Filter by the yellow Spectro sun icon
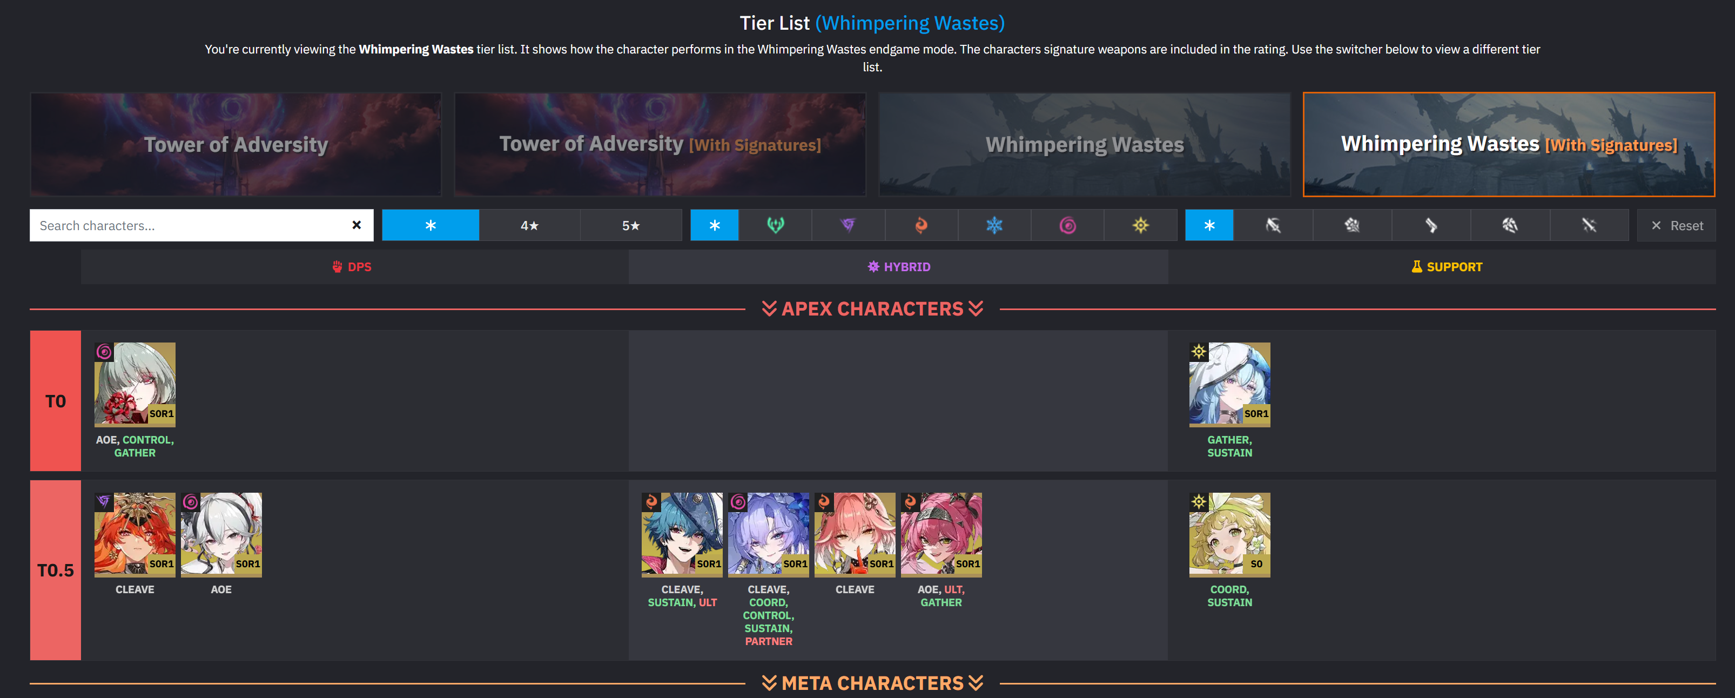 point(1140,225)
